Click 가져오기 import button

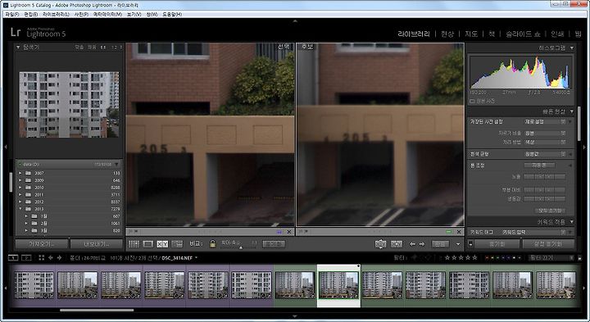(42, 244)
